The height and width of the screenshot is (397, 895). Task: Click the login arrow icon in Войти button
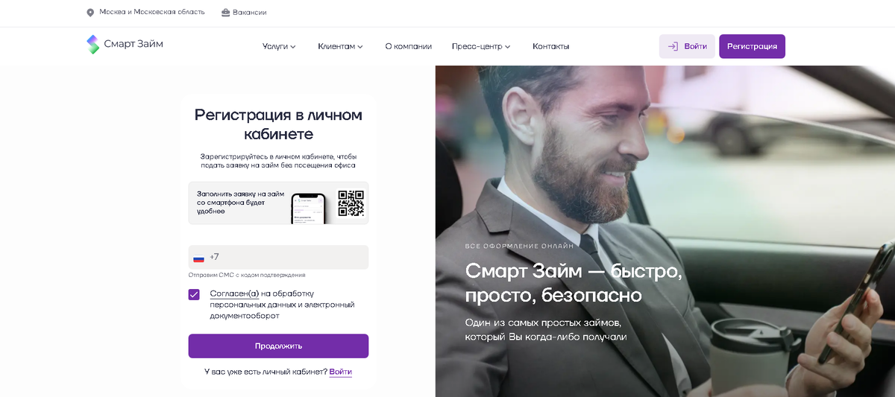click(x=673, y=46)
